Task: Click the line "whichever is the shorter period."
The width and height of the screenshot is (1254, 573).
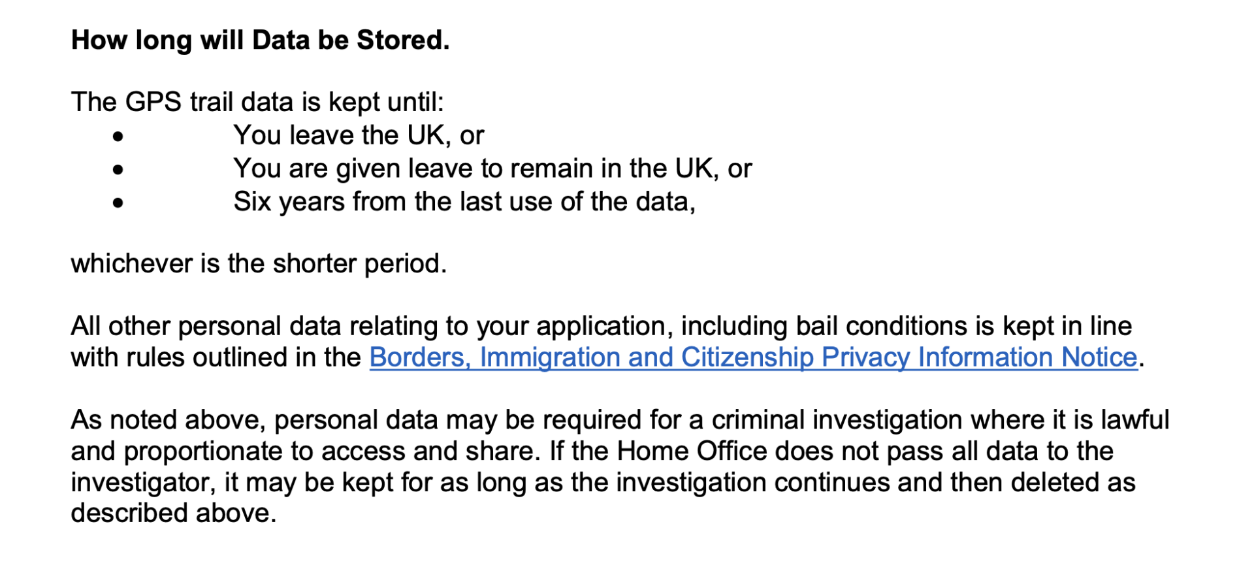Action: (x=259, y=264)
